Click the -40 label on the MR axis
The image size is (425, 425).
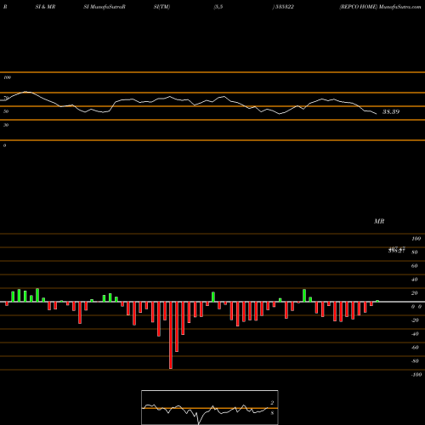click(x=415, y=334)
